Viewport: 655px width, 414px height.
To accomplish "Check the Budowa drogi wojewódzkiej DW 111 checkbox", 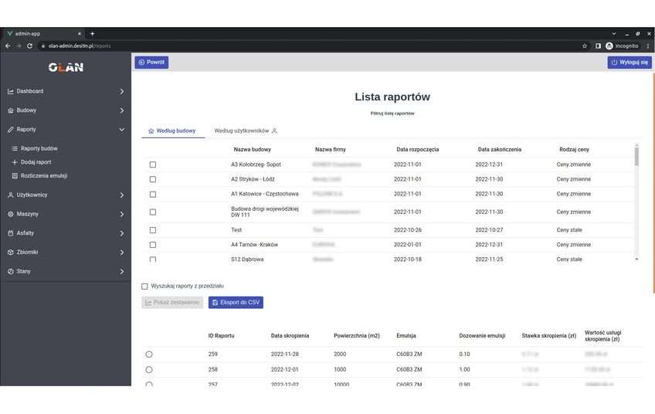I will (x=153, y=212).
